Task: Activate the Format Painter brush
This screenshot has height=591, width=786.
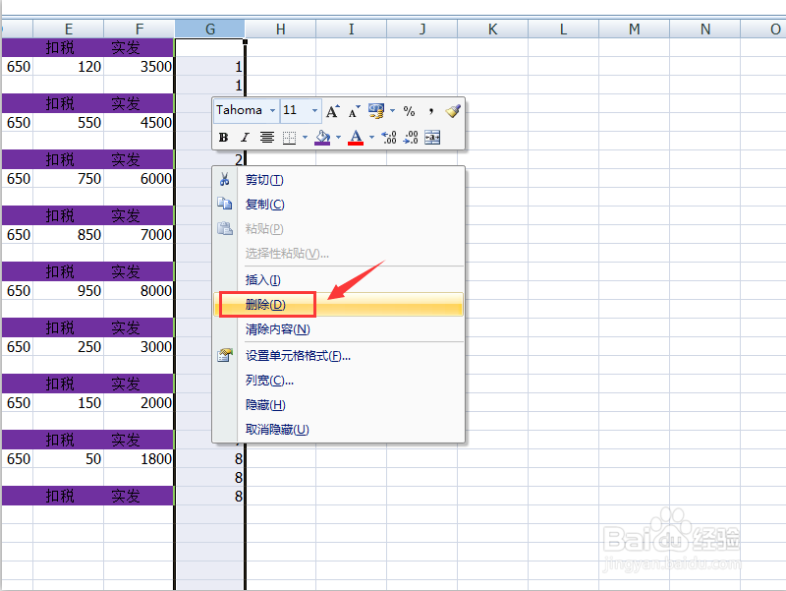Action: tap(453, 111)
